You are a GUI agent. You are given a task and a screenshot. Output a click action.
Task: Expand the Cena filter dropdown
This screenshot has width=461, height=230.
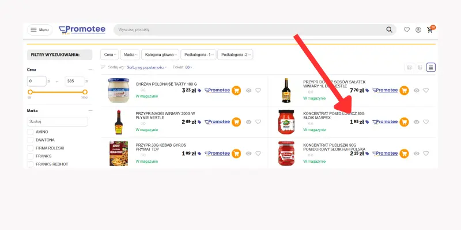[109, 55]
